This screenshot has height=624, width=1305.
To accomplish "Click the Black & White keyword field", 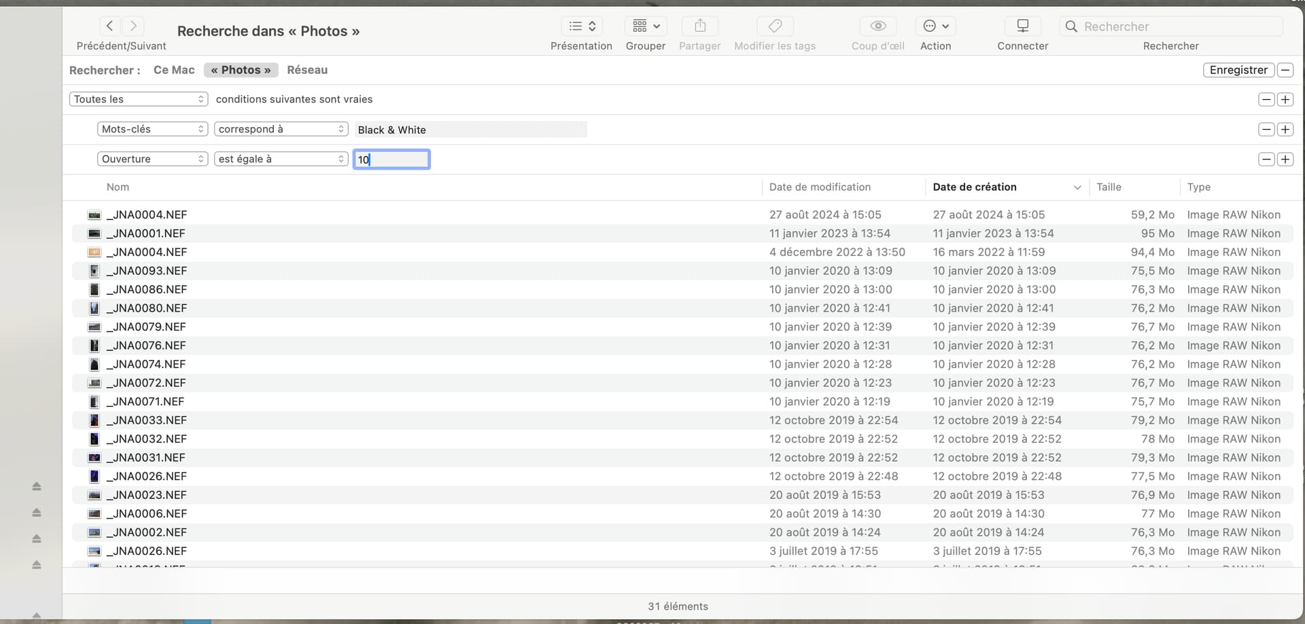I will [470, 130].
